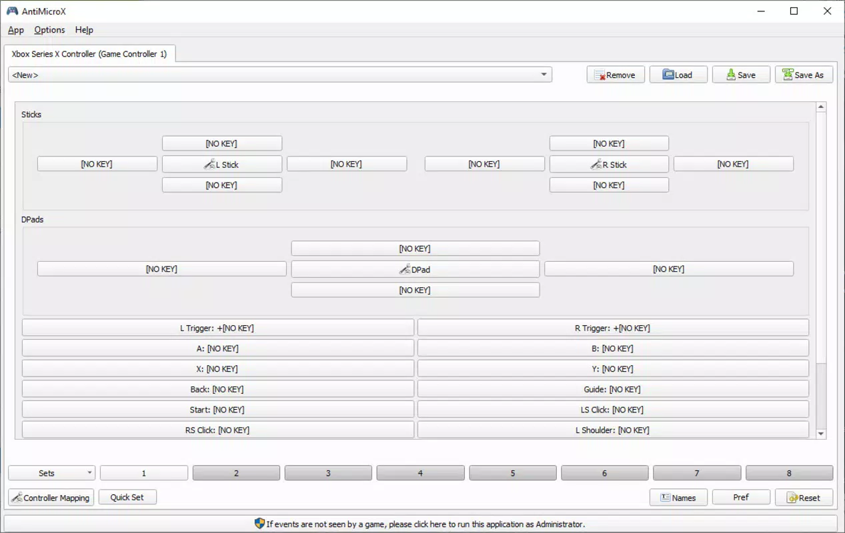
Task: Switch to set 3
Action: pos(328,473)
